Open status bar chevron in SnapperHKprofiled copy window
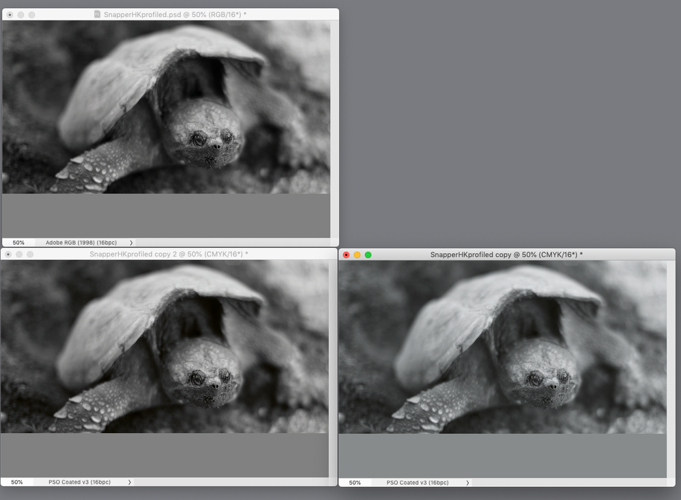Viewport: 681px width, 500px height. point(467,482)
